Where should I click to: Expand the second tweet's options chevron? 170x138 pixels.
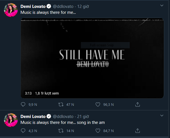click(161, 116)
